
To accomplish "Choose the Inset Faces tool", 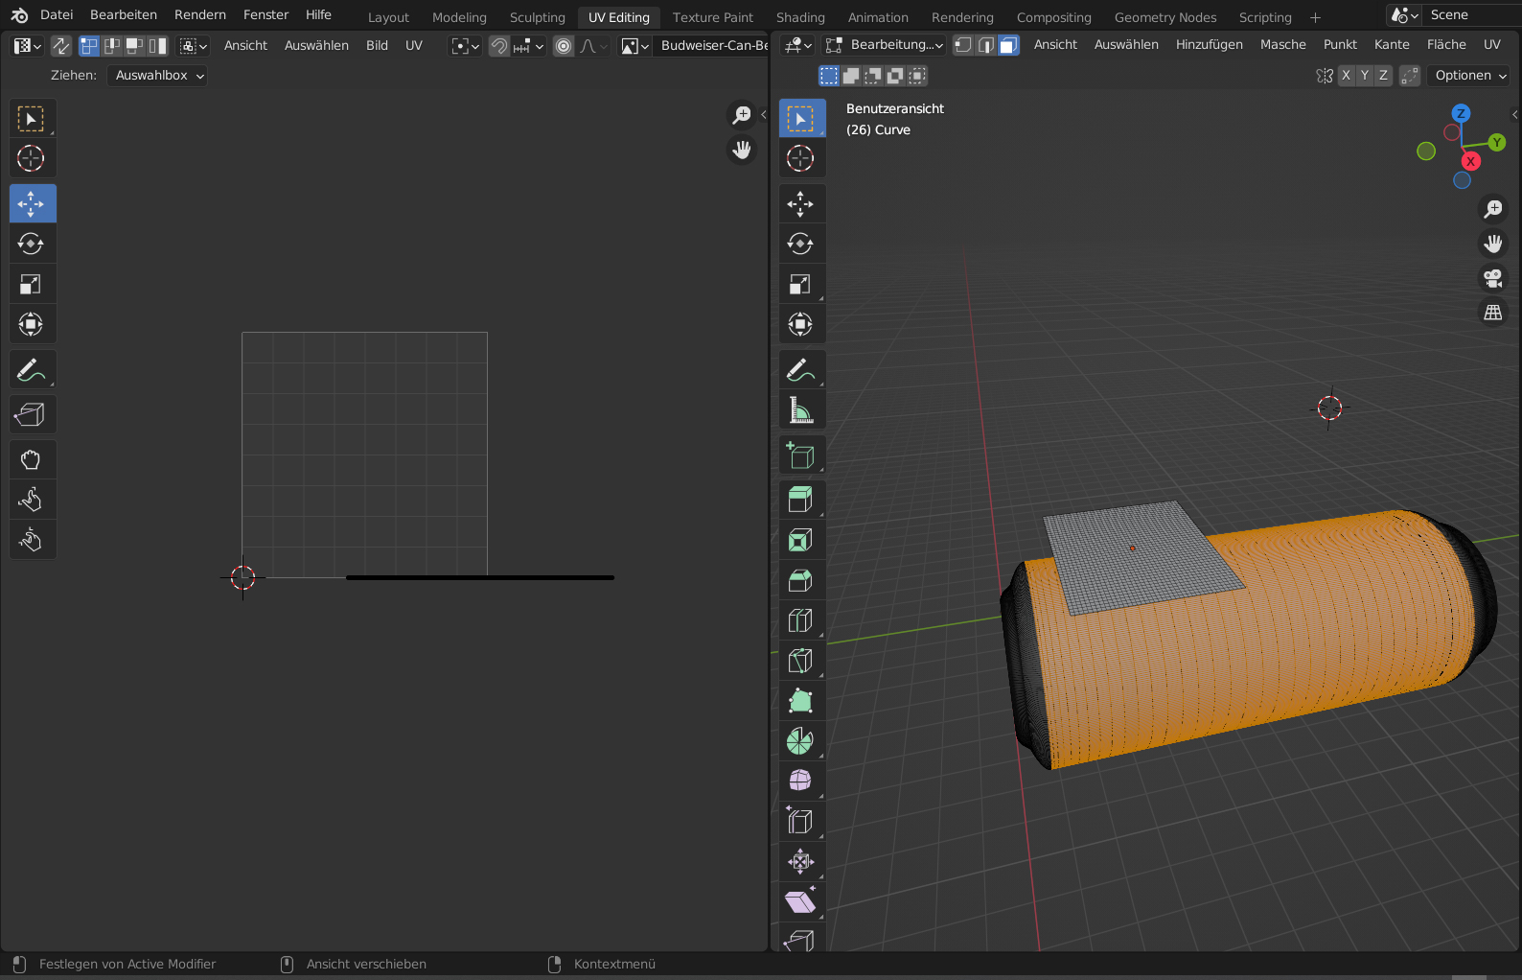I will pyautogui.click(x=799, y=540).
